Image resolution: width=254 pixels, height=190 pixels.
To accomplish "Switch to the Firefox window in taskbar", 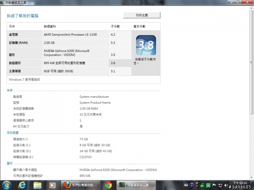I will 81,185.
